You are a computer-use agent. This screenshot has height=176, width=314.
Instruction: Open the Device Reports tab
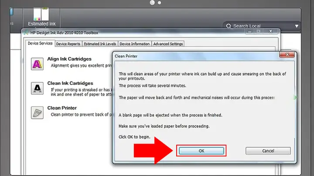pos(68,44)
